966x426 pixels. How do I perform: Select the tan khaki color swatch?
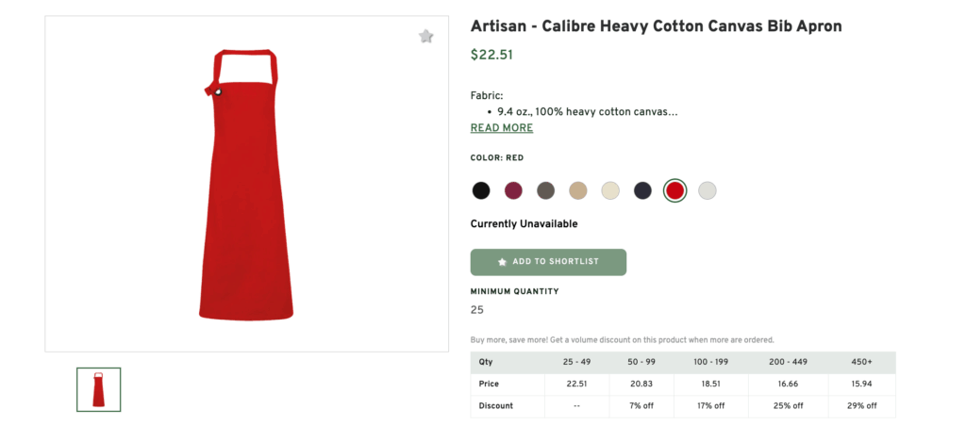point(578,190)
